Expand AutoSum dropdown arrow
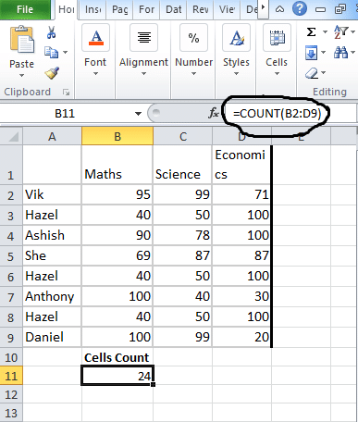 click(x=325, y=31)
